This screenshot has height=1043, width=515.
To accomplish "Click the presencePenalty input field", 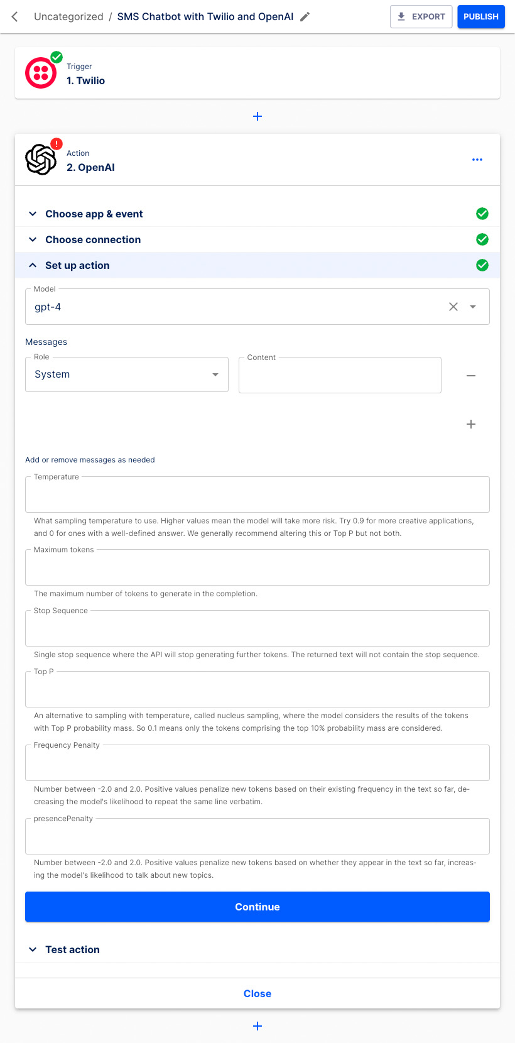I will [257, 836].
